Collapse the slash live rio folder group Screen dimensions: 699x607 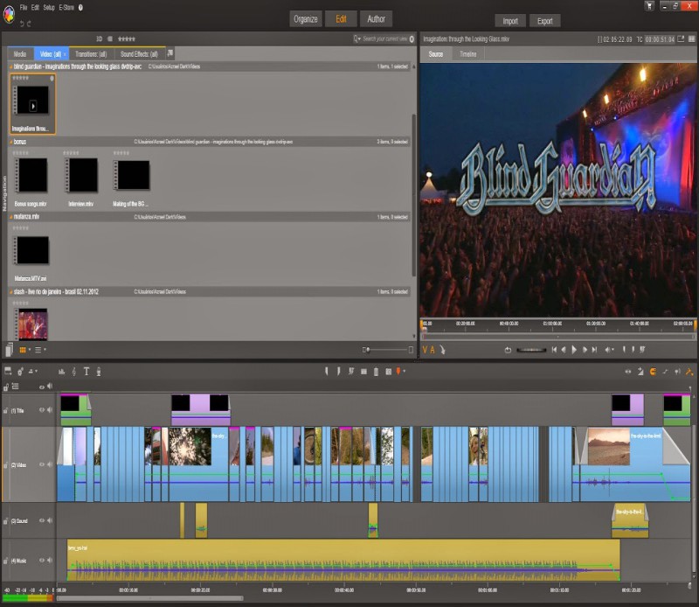coord(11,292)
